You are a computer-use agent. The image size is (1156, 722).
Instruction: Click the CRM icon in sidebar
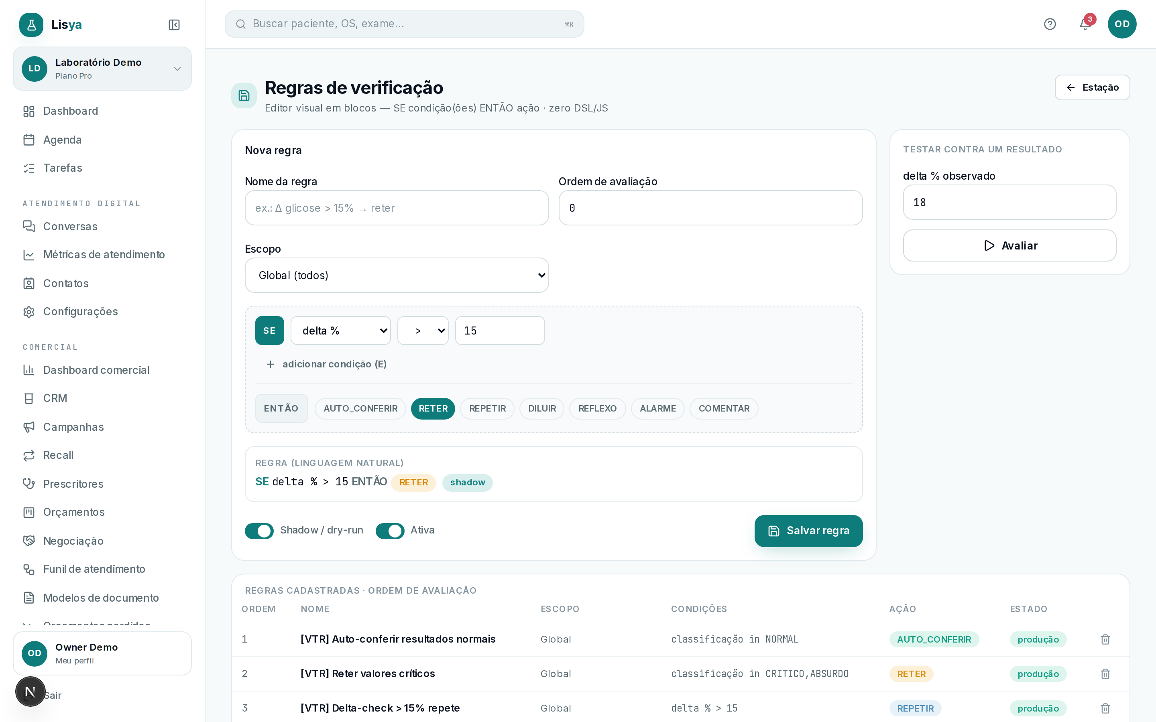pos(28,398)
